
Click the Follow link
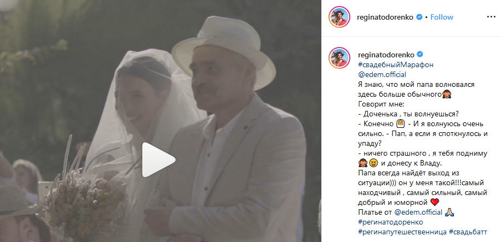point(442,17)
